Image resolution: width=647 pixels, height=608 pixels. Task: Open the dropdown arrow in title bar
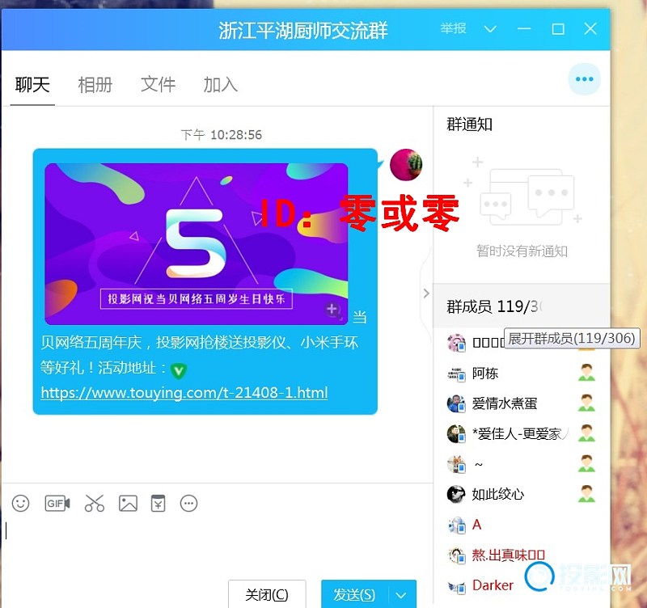point(490,29)
